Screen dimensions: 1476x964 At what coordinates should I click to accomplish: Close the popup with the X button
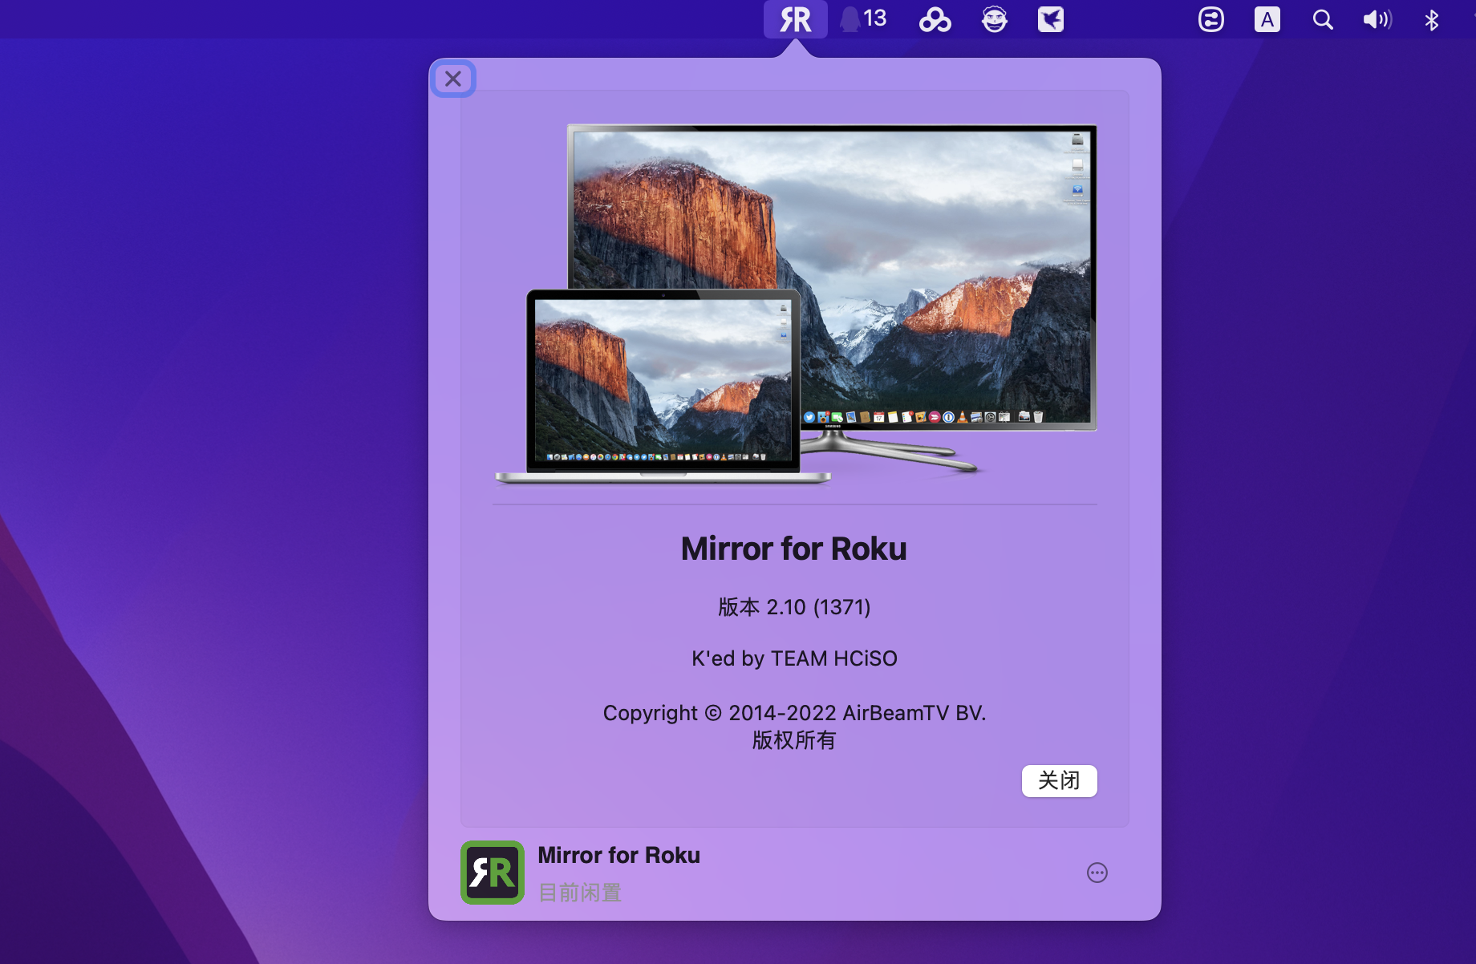[x=453, y=79]
